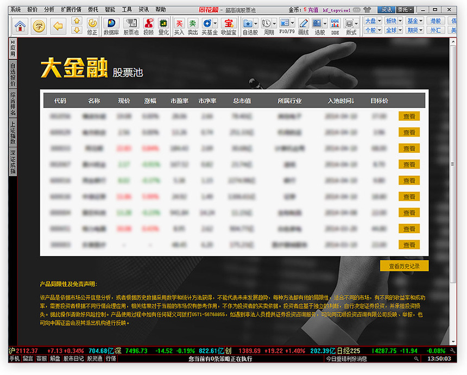Click the wrench settings icon in status bar
Screen dimensions: 467x375
453,351
